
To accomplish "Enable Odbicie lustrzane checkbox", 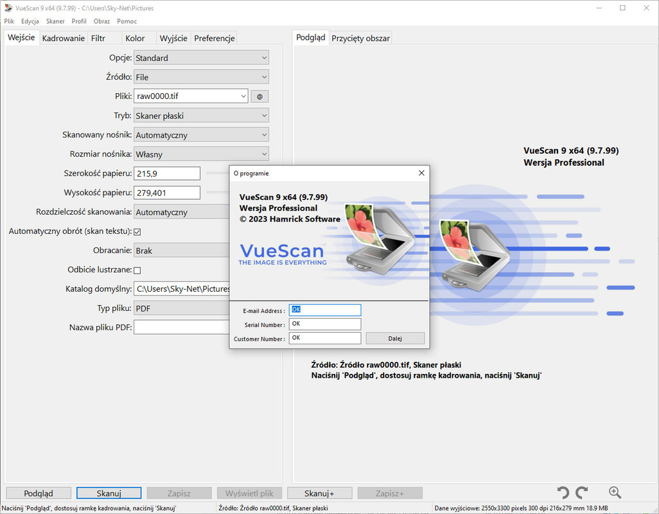I will pyautogui.click(x=137, y=270).
